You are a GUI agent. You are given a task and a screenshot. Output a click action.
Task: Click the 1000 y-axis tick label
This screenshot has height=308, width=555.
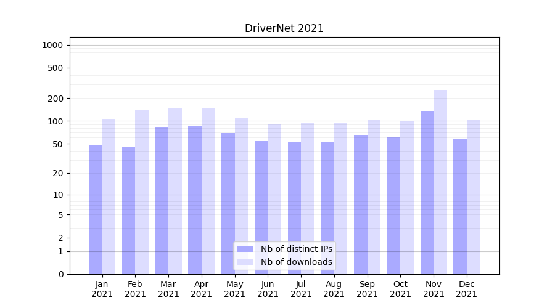52,45
